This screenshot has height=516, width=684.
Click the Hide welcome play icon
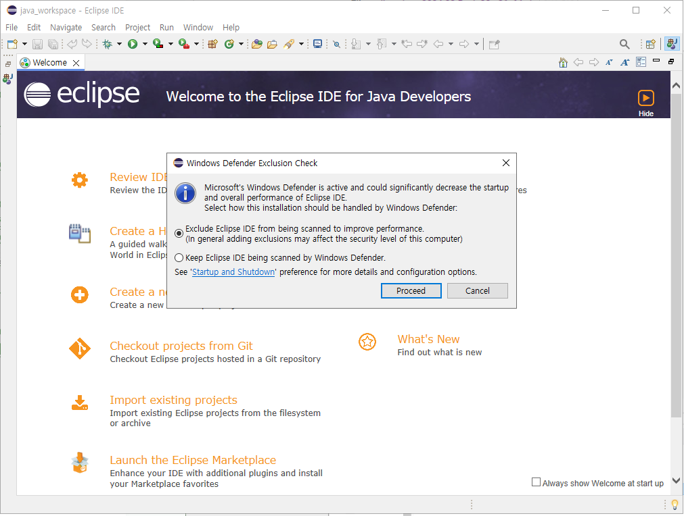(x=646, y=98)
